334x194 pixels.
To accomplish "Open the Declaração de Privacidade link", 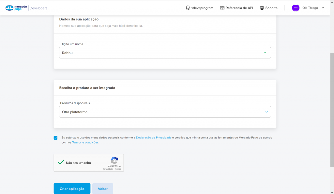I will tap(154, 138).
